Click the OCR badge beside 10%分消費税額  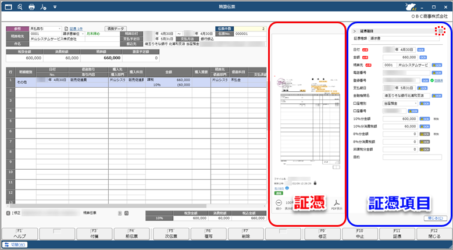coord(425,126)
